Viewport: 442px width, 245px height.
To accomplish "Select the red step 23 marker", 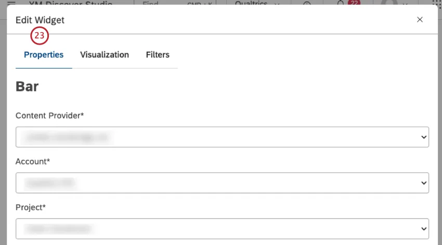I will point(40,36).
